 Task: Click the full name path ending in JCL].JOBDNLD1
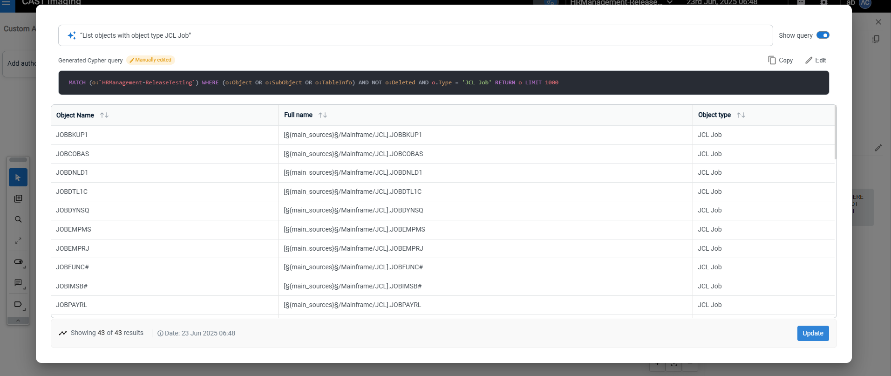pos(353,173)
